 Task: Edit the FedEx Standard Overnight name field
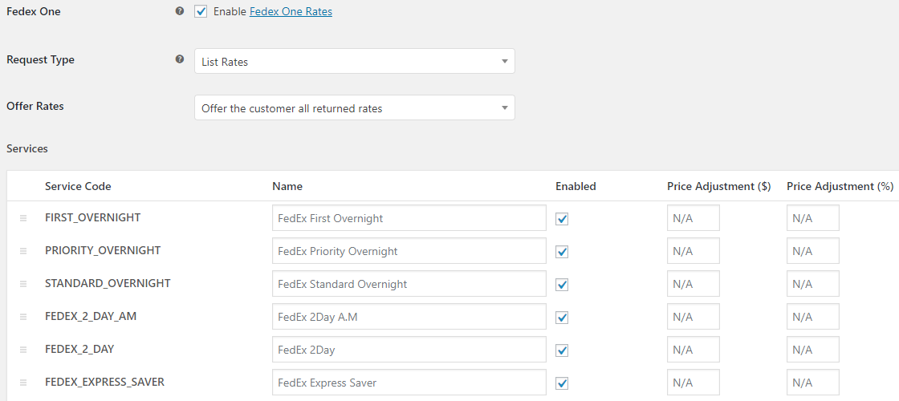[x=409, y=284]
